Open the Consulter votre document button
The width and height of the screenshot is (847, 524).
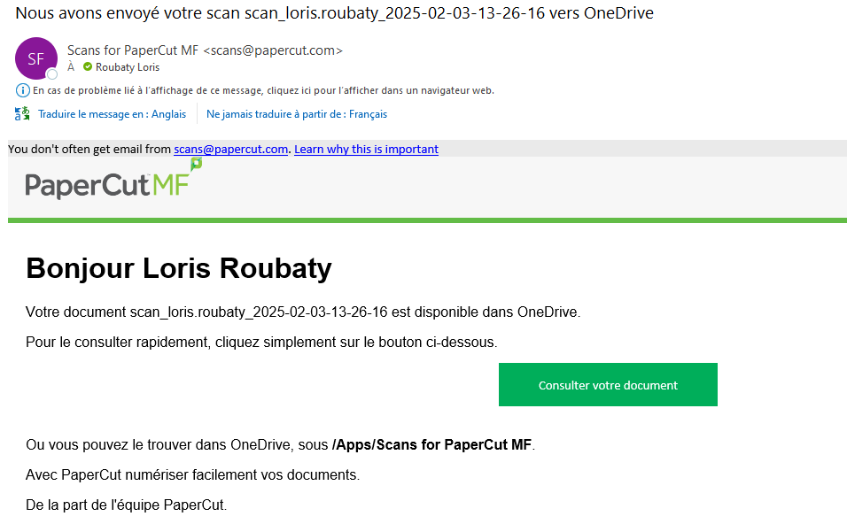click(608, 385)
